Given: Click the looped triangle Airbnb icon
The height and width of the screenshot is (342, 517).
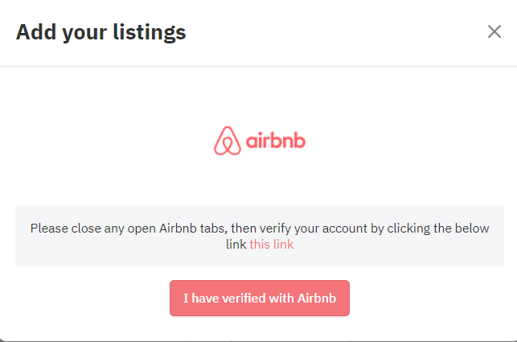Looking at the screenshot, I should (228, 141).
